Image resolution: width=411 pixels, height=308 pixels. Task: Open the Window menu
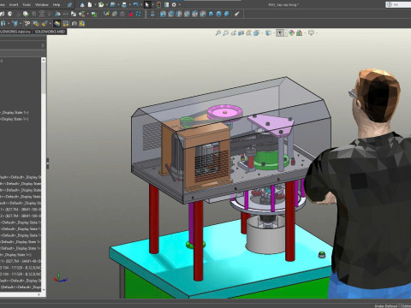pos(42,5)
